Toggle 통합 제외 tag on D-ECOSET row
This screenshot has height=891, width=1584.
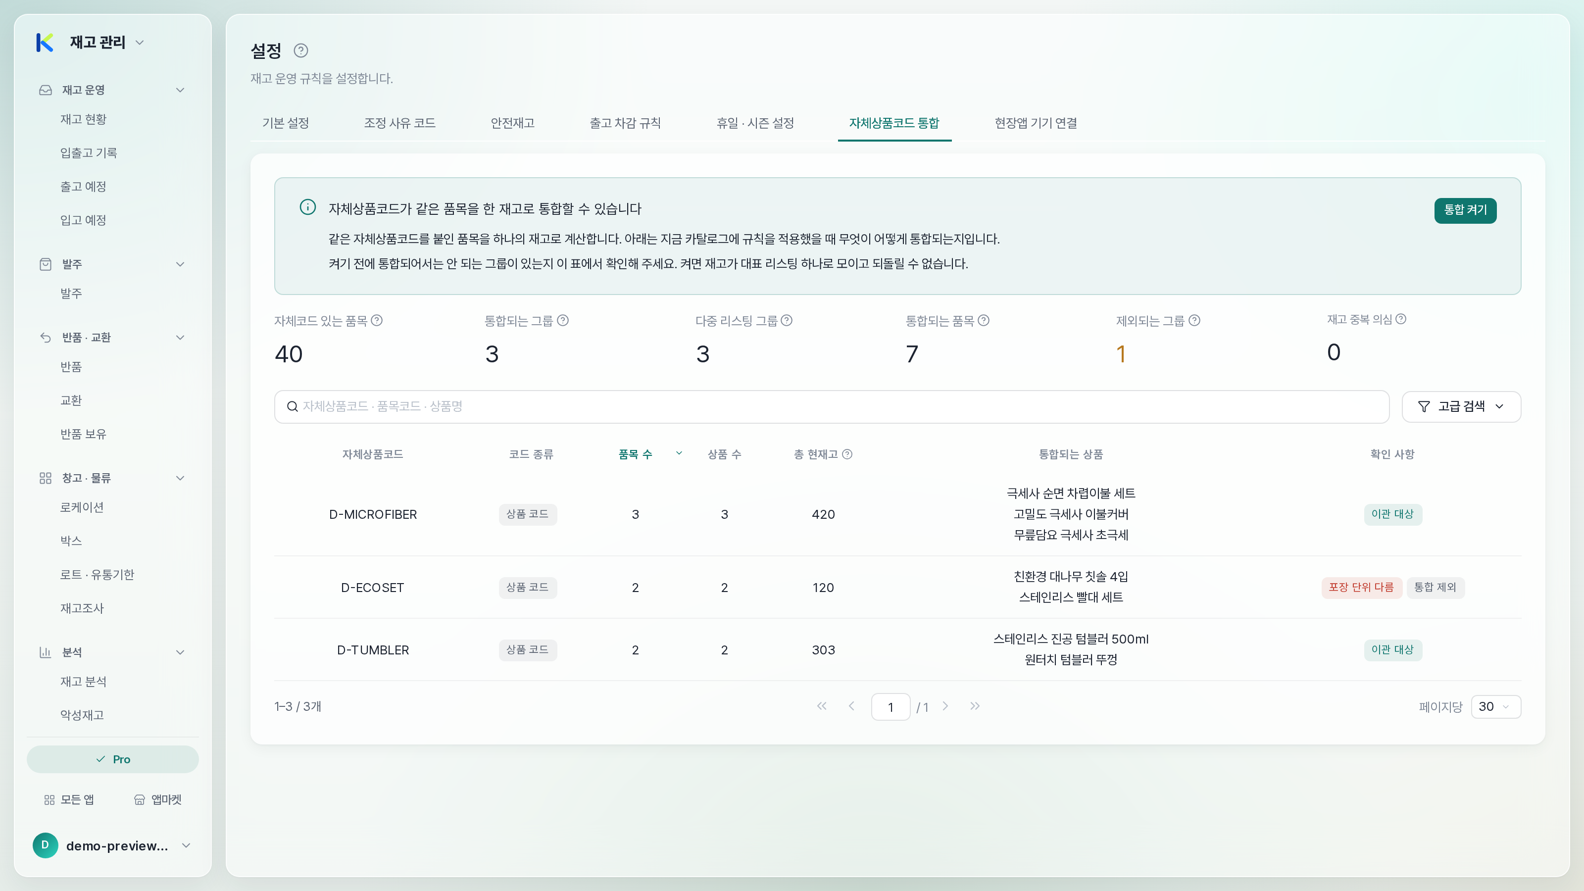1435,587
